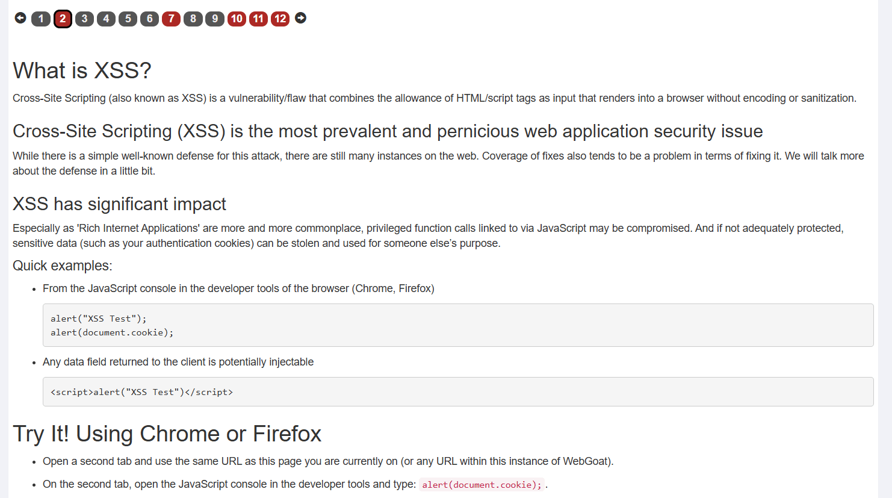Image resolution: width=892 pixels, height=498 pixels.
Task: Select current lesson page 2
Action: (63, 19)
